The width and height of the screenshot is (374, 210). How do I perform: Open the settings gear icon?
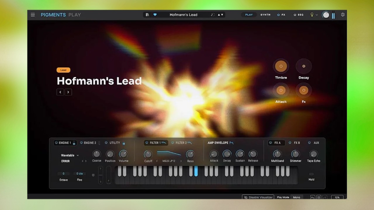pyautogui.click(x=343, y=15)
